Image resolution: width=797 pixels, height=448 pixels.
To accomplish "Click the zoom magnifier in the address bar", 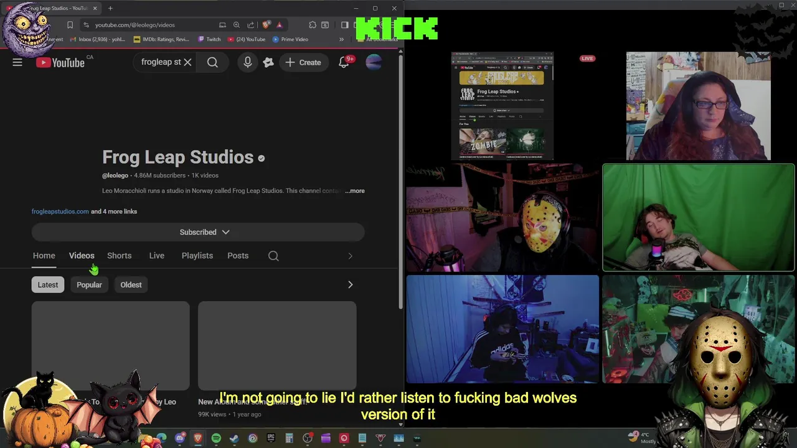I will tap(237, 25).
